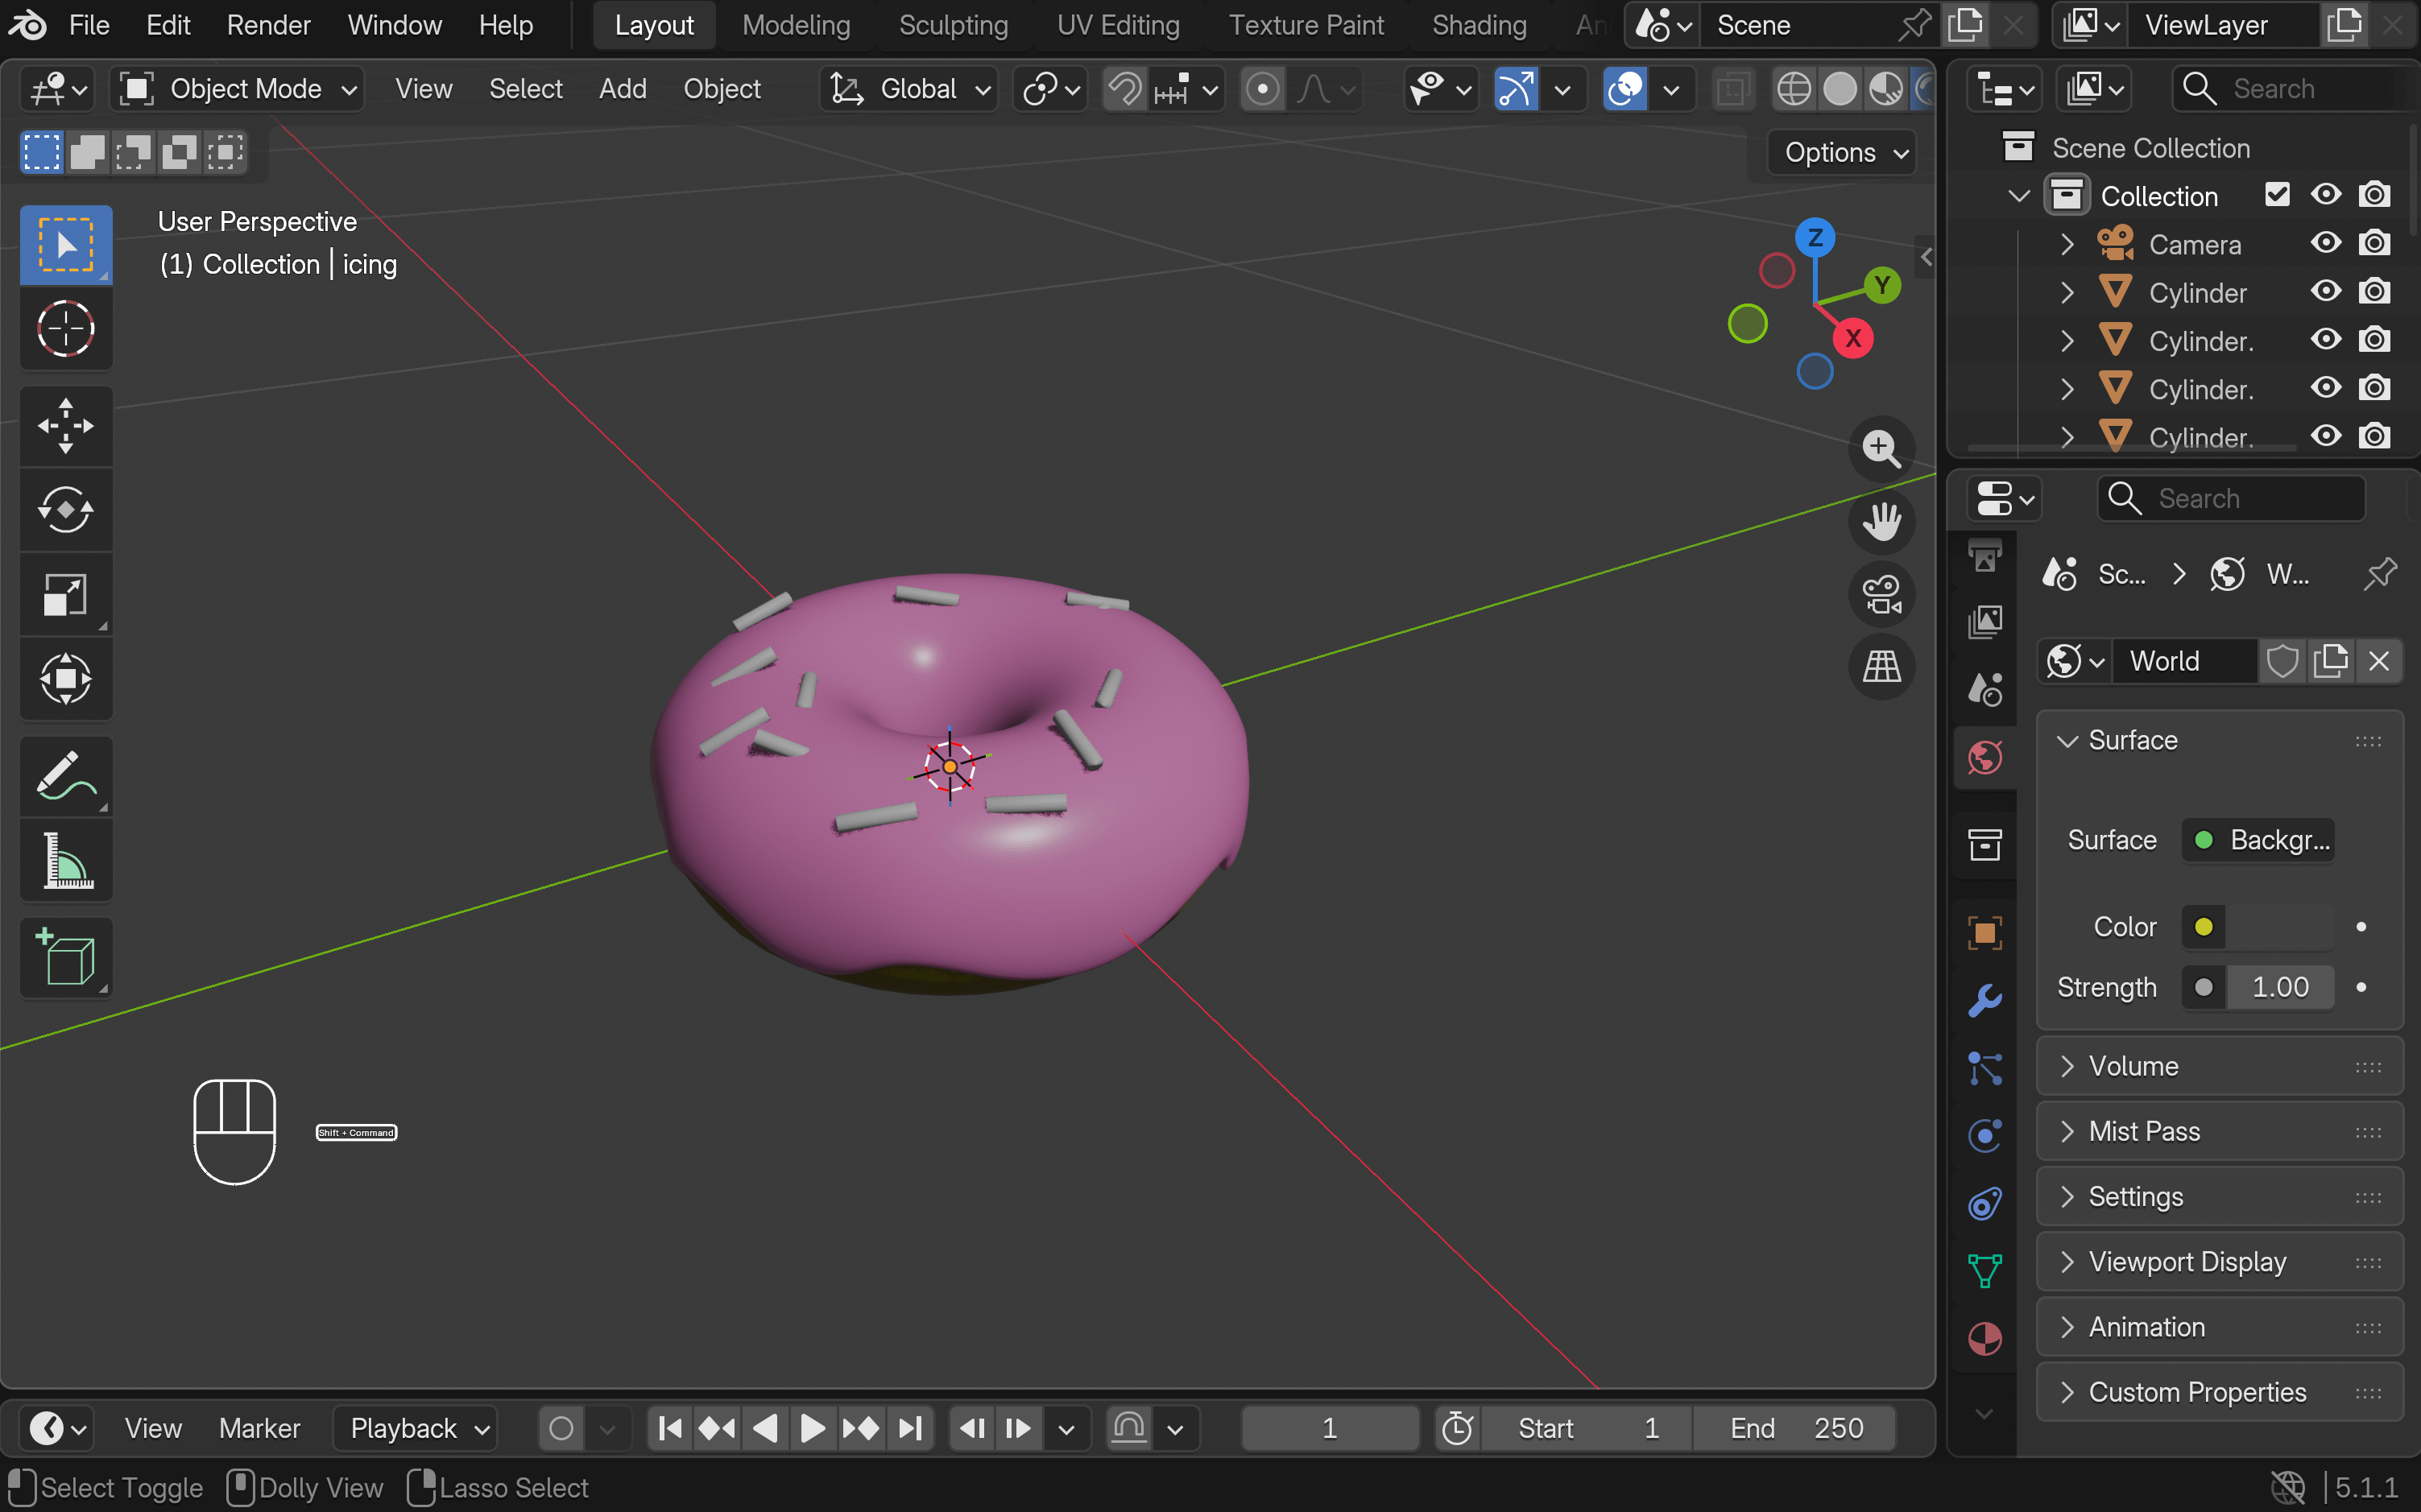Switch perspective/orthographic grid icon
Screen dimensions: 2421x1512
(1881, 667)
